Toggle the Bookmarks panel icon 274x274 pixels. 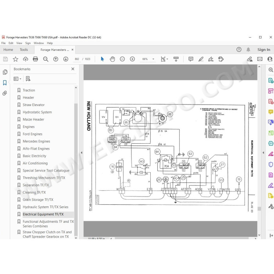(x=5, y=83)
